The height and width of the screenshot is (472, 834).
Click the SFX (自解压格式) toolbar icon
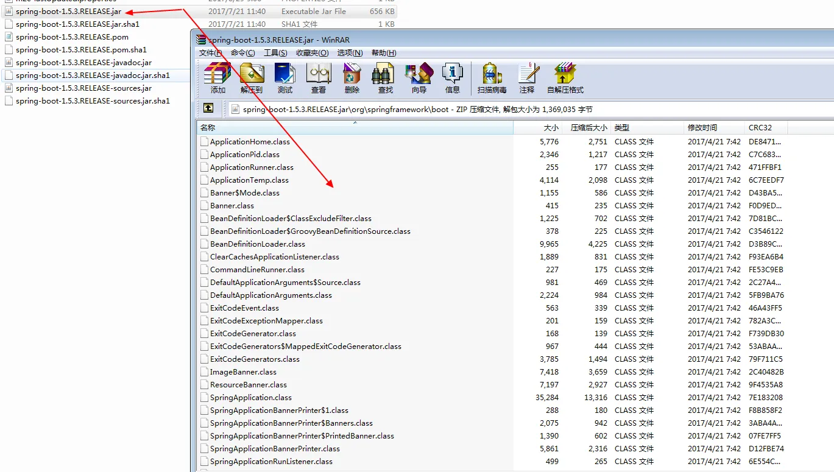[x=565, y=73]
